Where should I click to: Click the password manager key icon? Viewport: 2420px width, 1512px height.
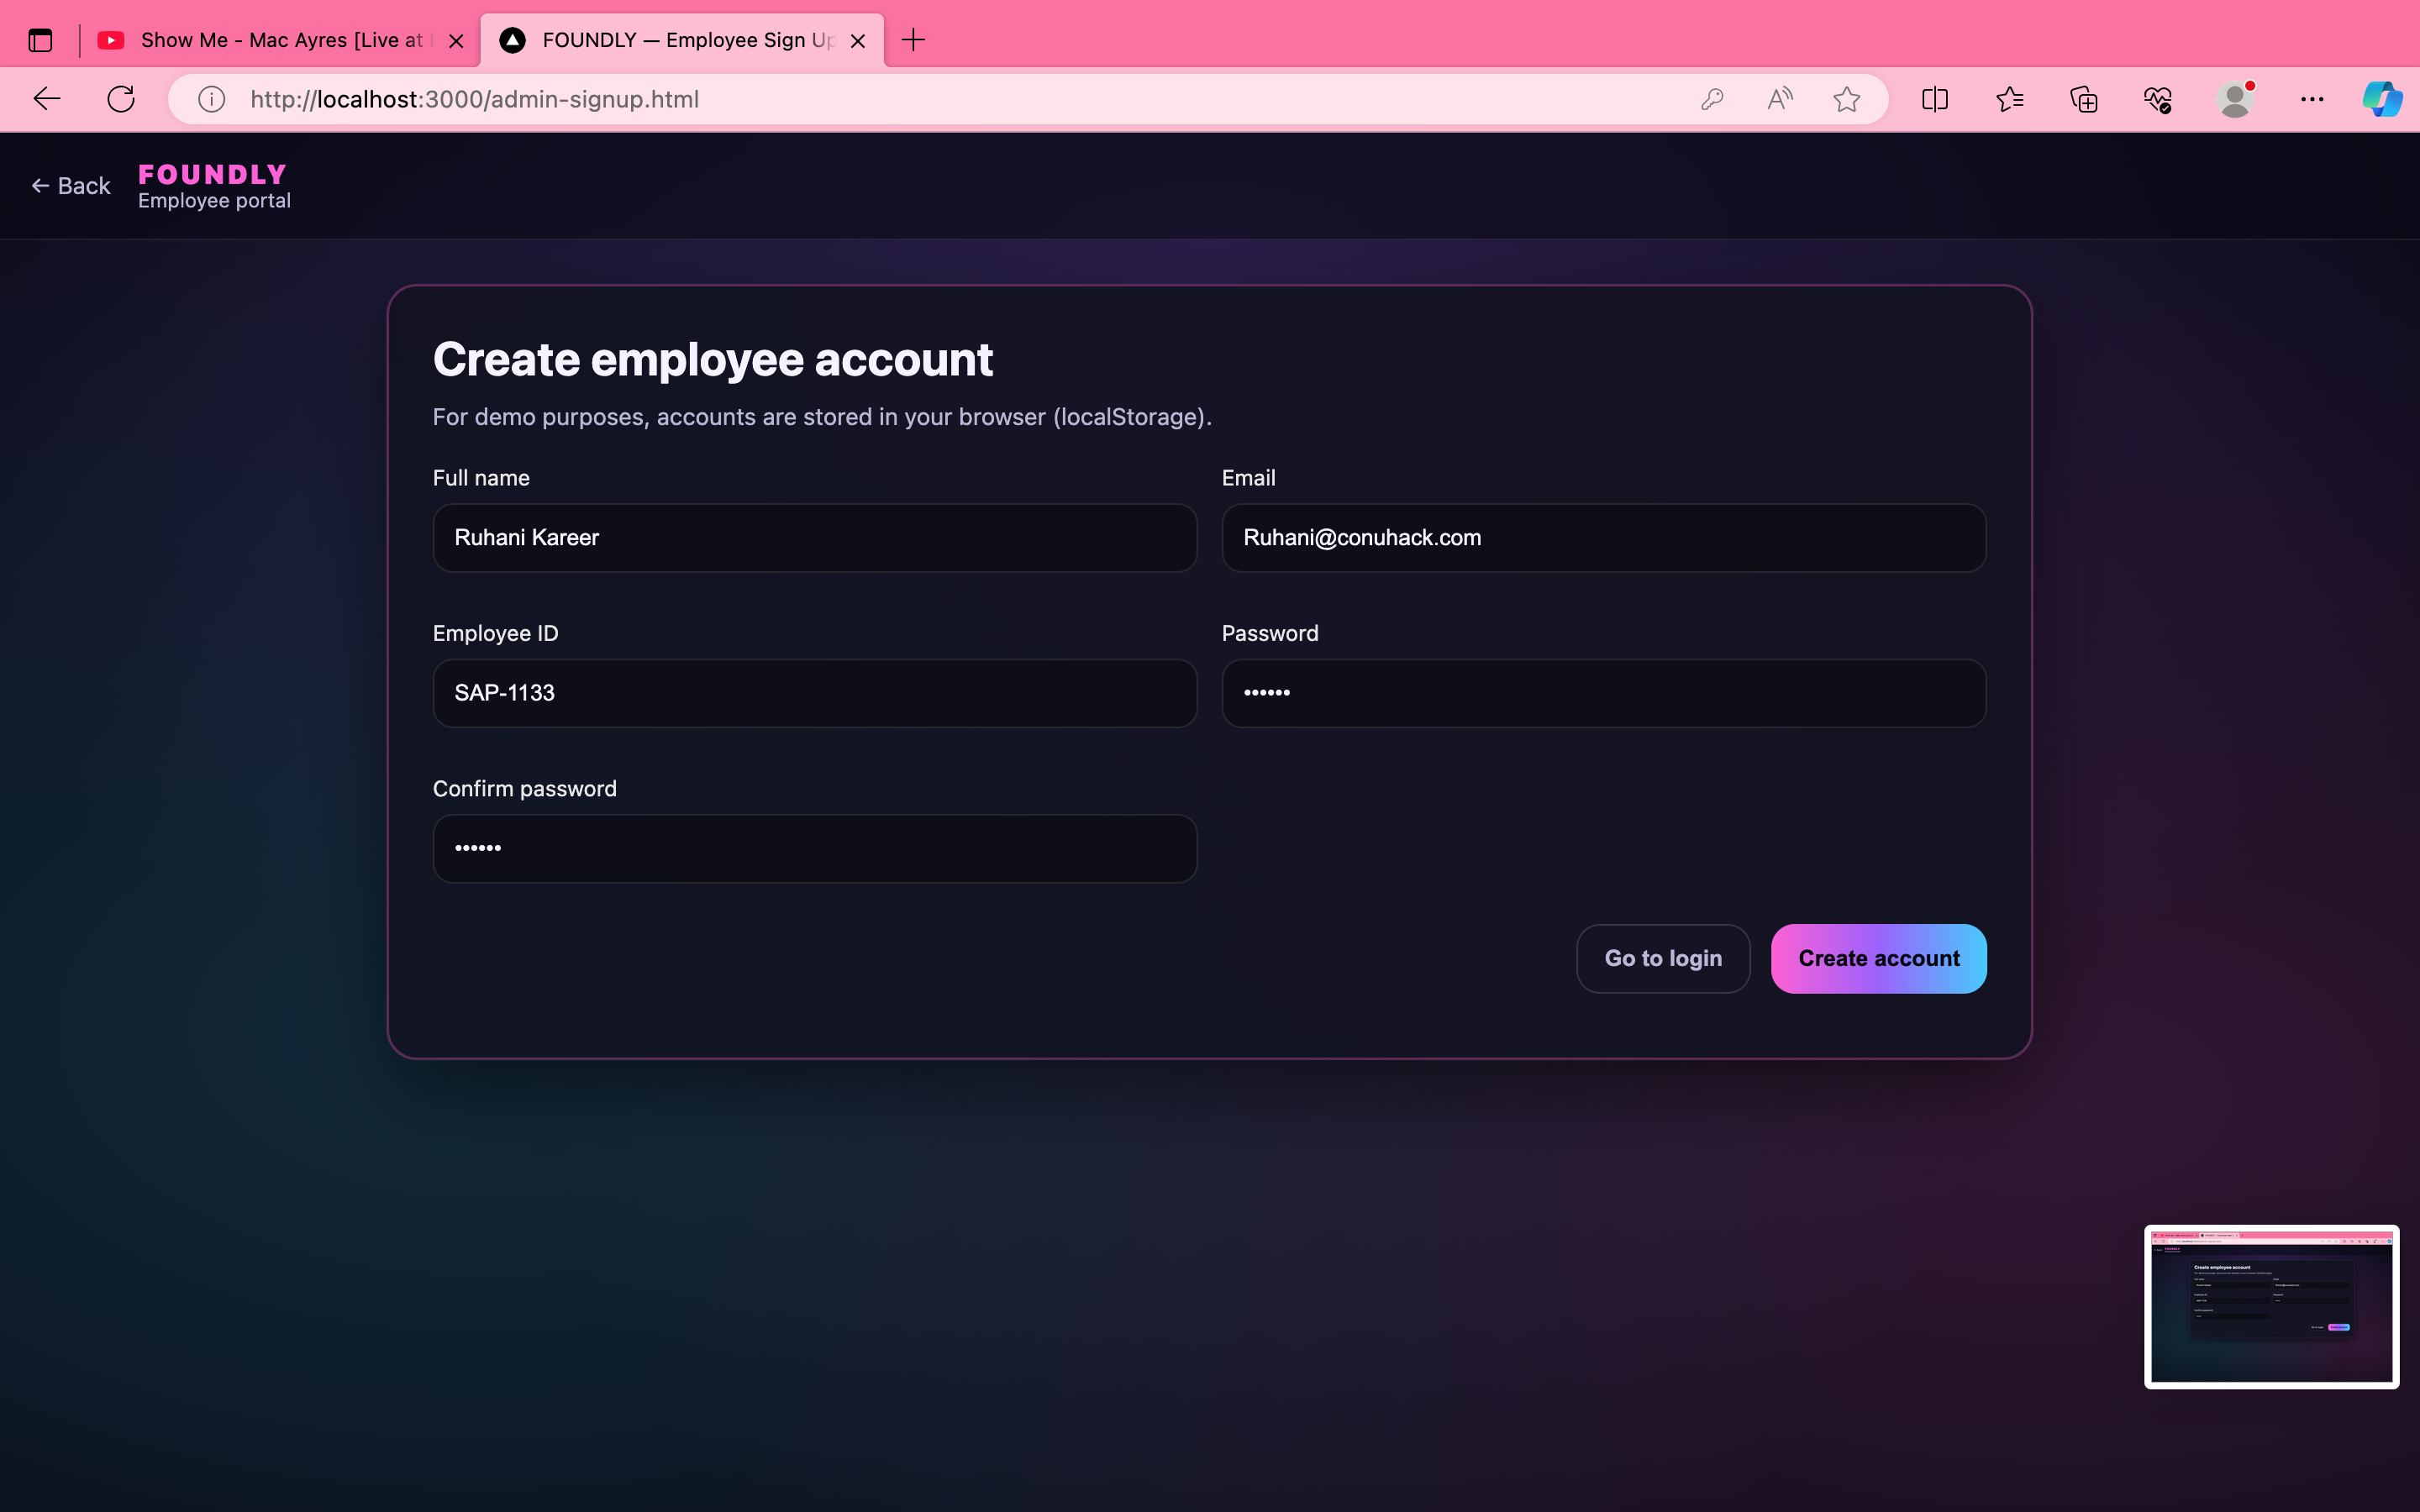click(1712, 99)
